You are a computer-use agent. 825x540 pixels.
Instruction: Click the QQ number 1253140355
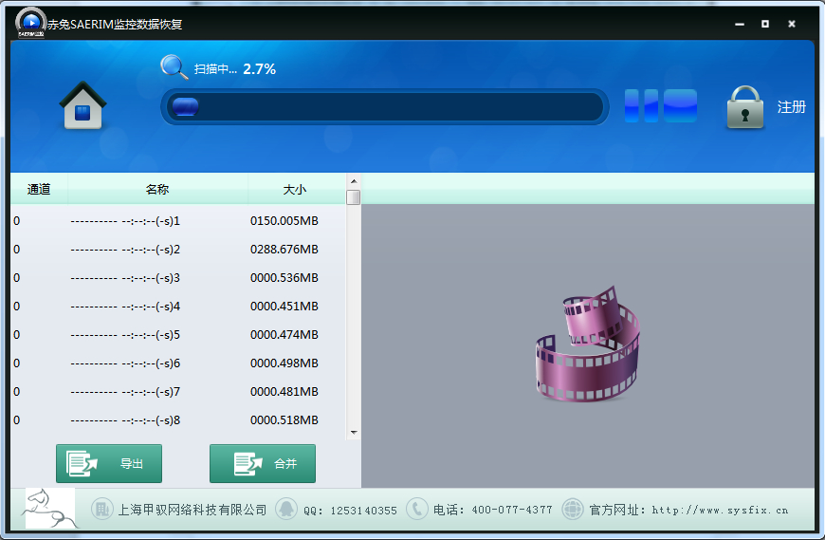pyautogui.click(x=363, y=511)
